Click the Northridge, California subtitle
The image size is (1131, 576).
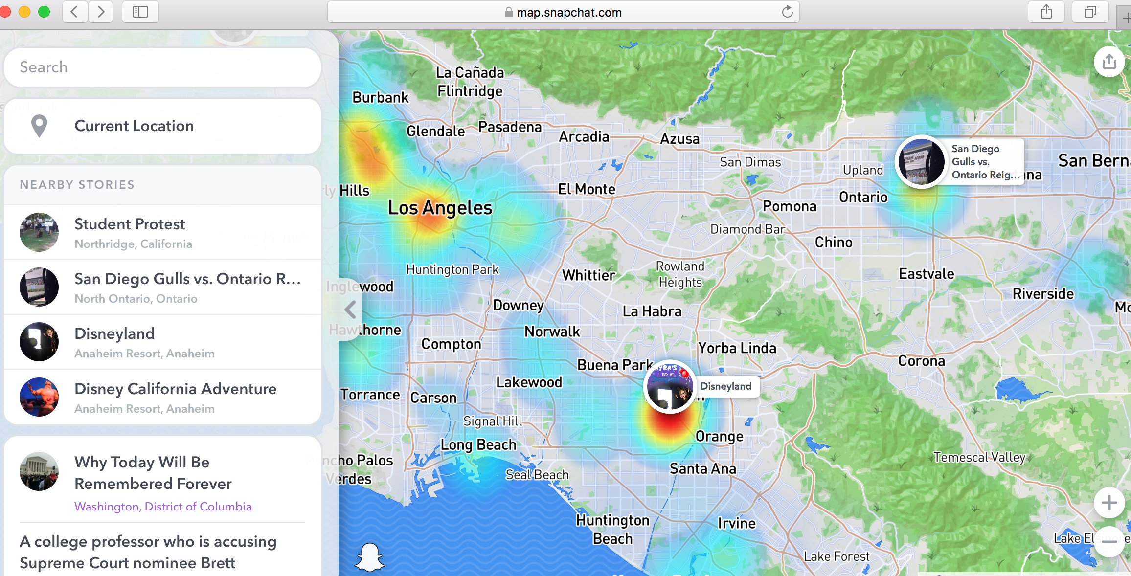[133, 244]
